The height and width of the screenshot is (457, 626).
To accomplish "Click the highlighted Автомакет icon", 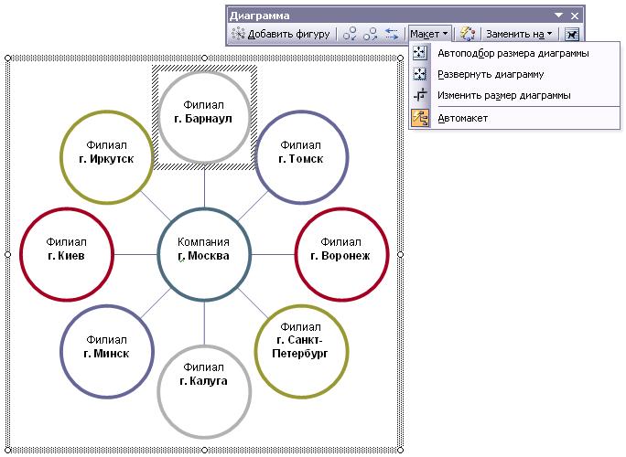I will pyautogui.click(x=420, y=118).
